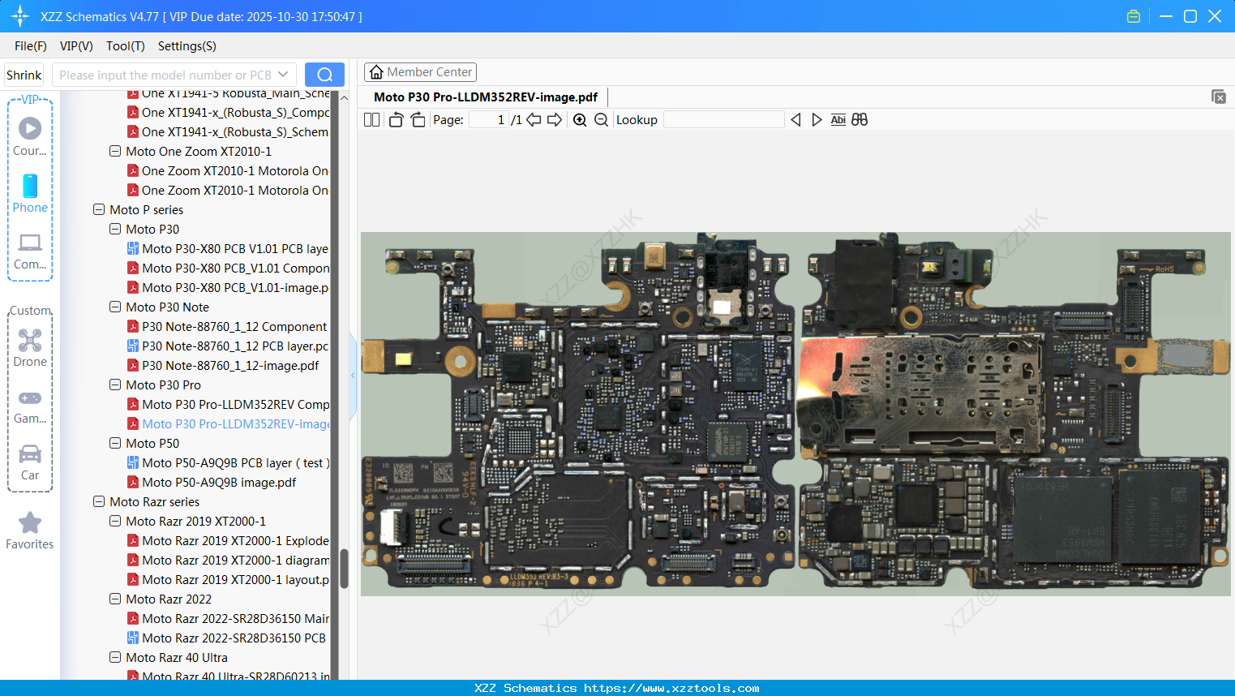This screenshot has width=1235, height=696.
Task: Rotate the page counterclockwise
Action: (396, 120)
